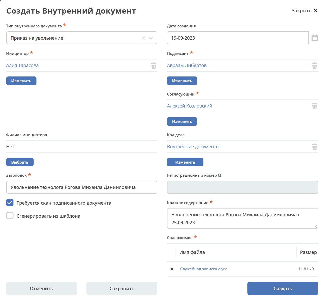
Task: Choose initiator branch with Выбрать
Action: click(20, 162)
